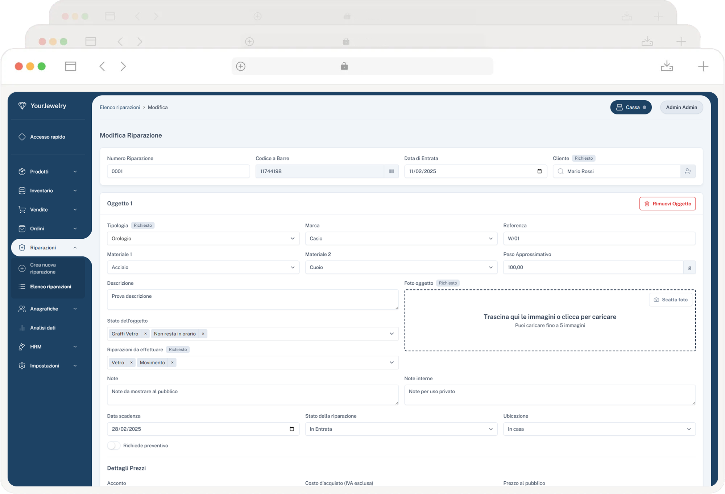Open the Ubicazione dropdown showing In casa
The height and width of the screenshot is (494, 725).
688,429
